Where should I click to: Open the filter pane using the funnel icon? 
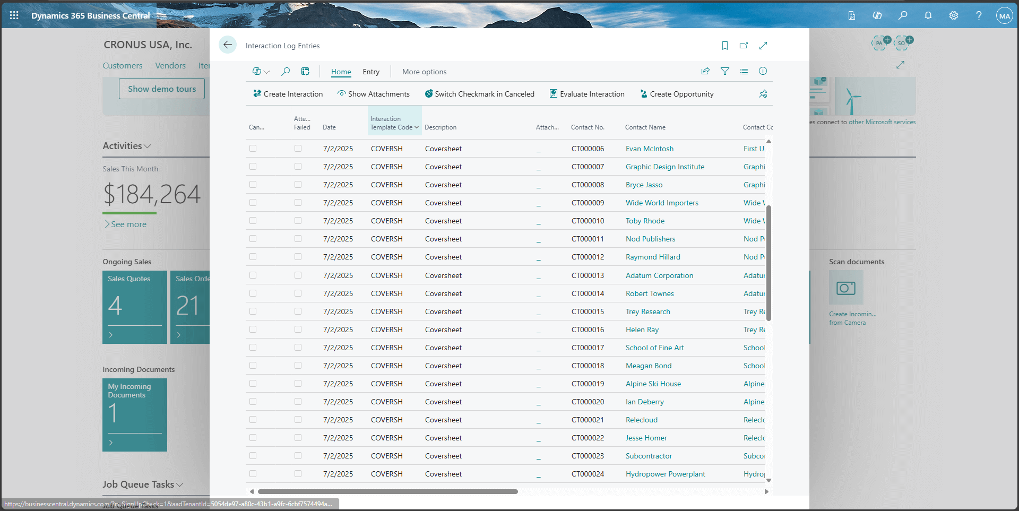point(725,71)
